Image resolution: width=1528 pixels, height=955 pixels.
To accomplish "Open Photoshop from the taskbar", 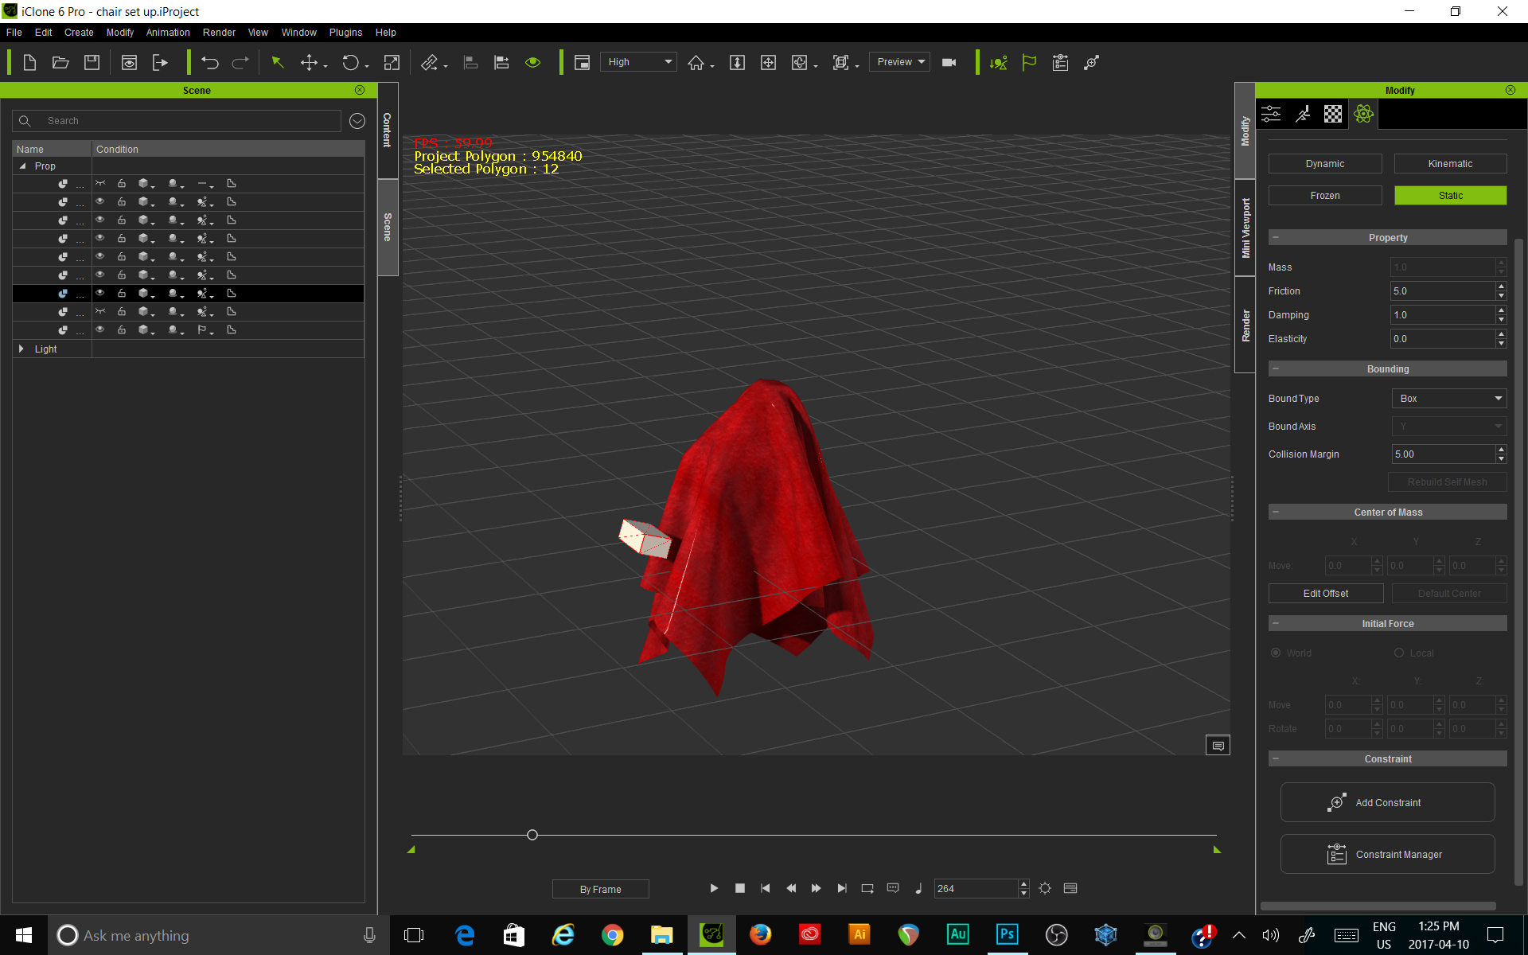I will point(1007,935).
